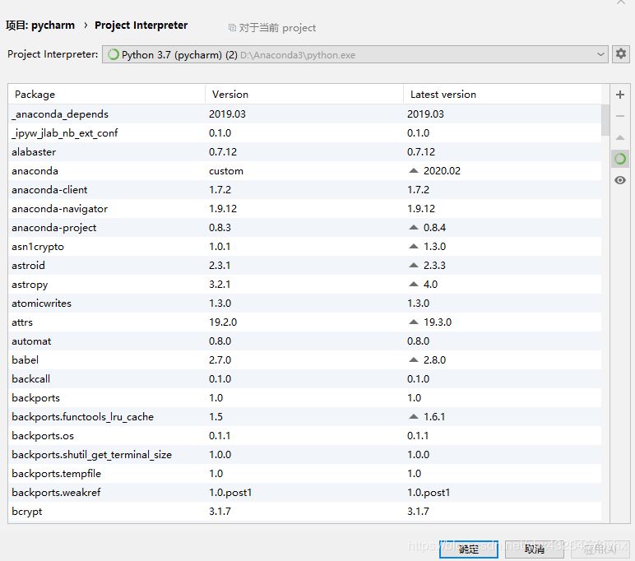Click the 确定 confirm button
The height and width of the screenshot is (561, 635).
469,549
